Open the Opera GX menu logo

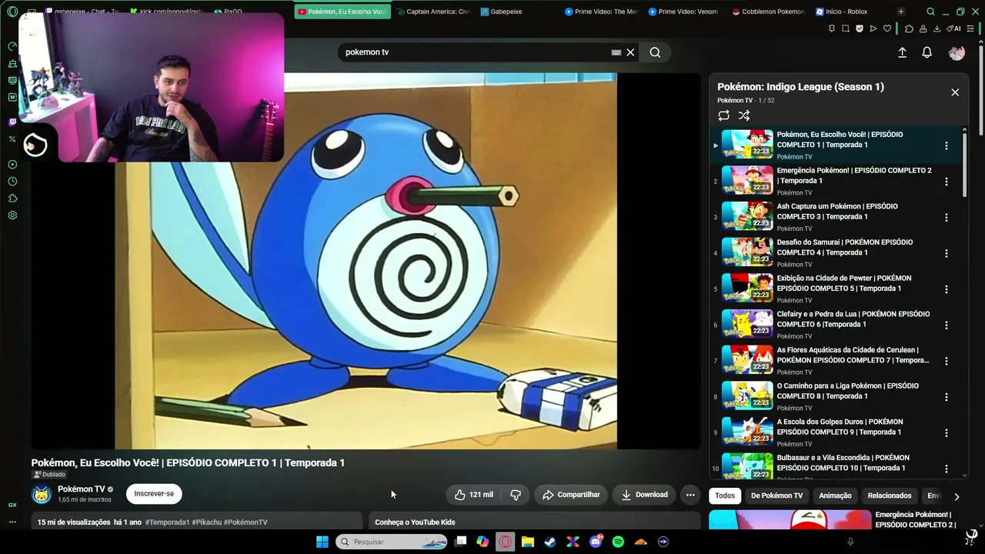tap(12, 12)
